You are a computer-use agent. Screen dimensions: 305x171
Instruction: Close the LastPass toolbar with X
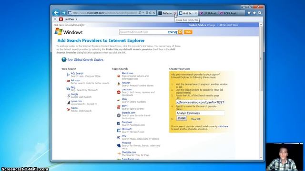pos(55,19)
